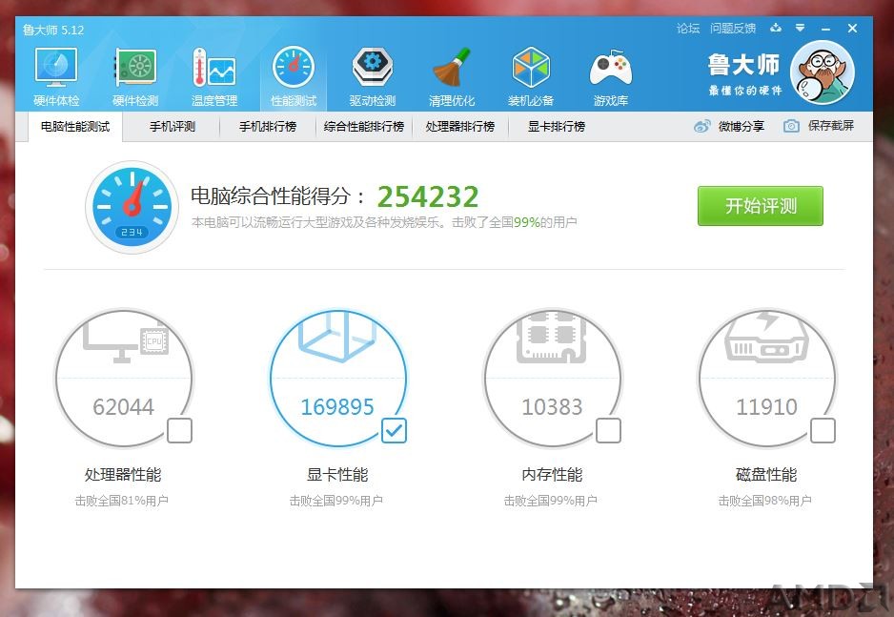
Task: Uncheck the 显卡性能 checkbox
Action: click(x=394, y=430)
